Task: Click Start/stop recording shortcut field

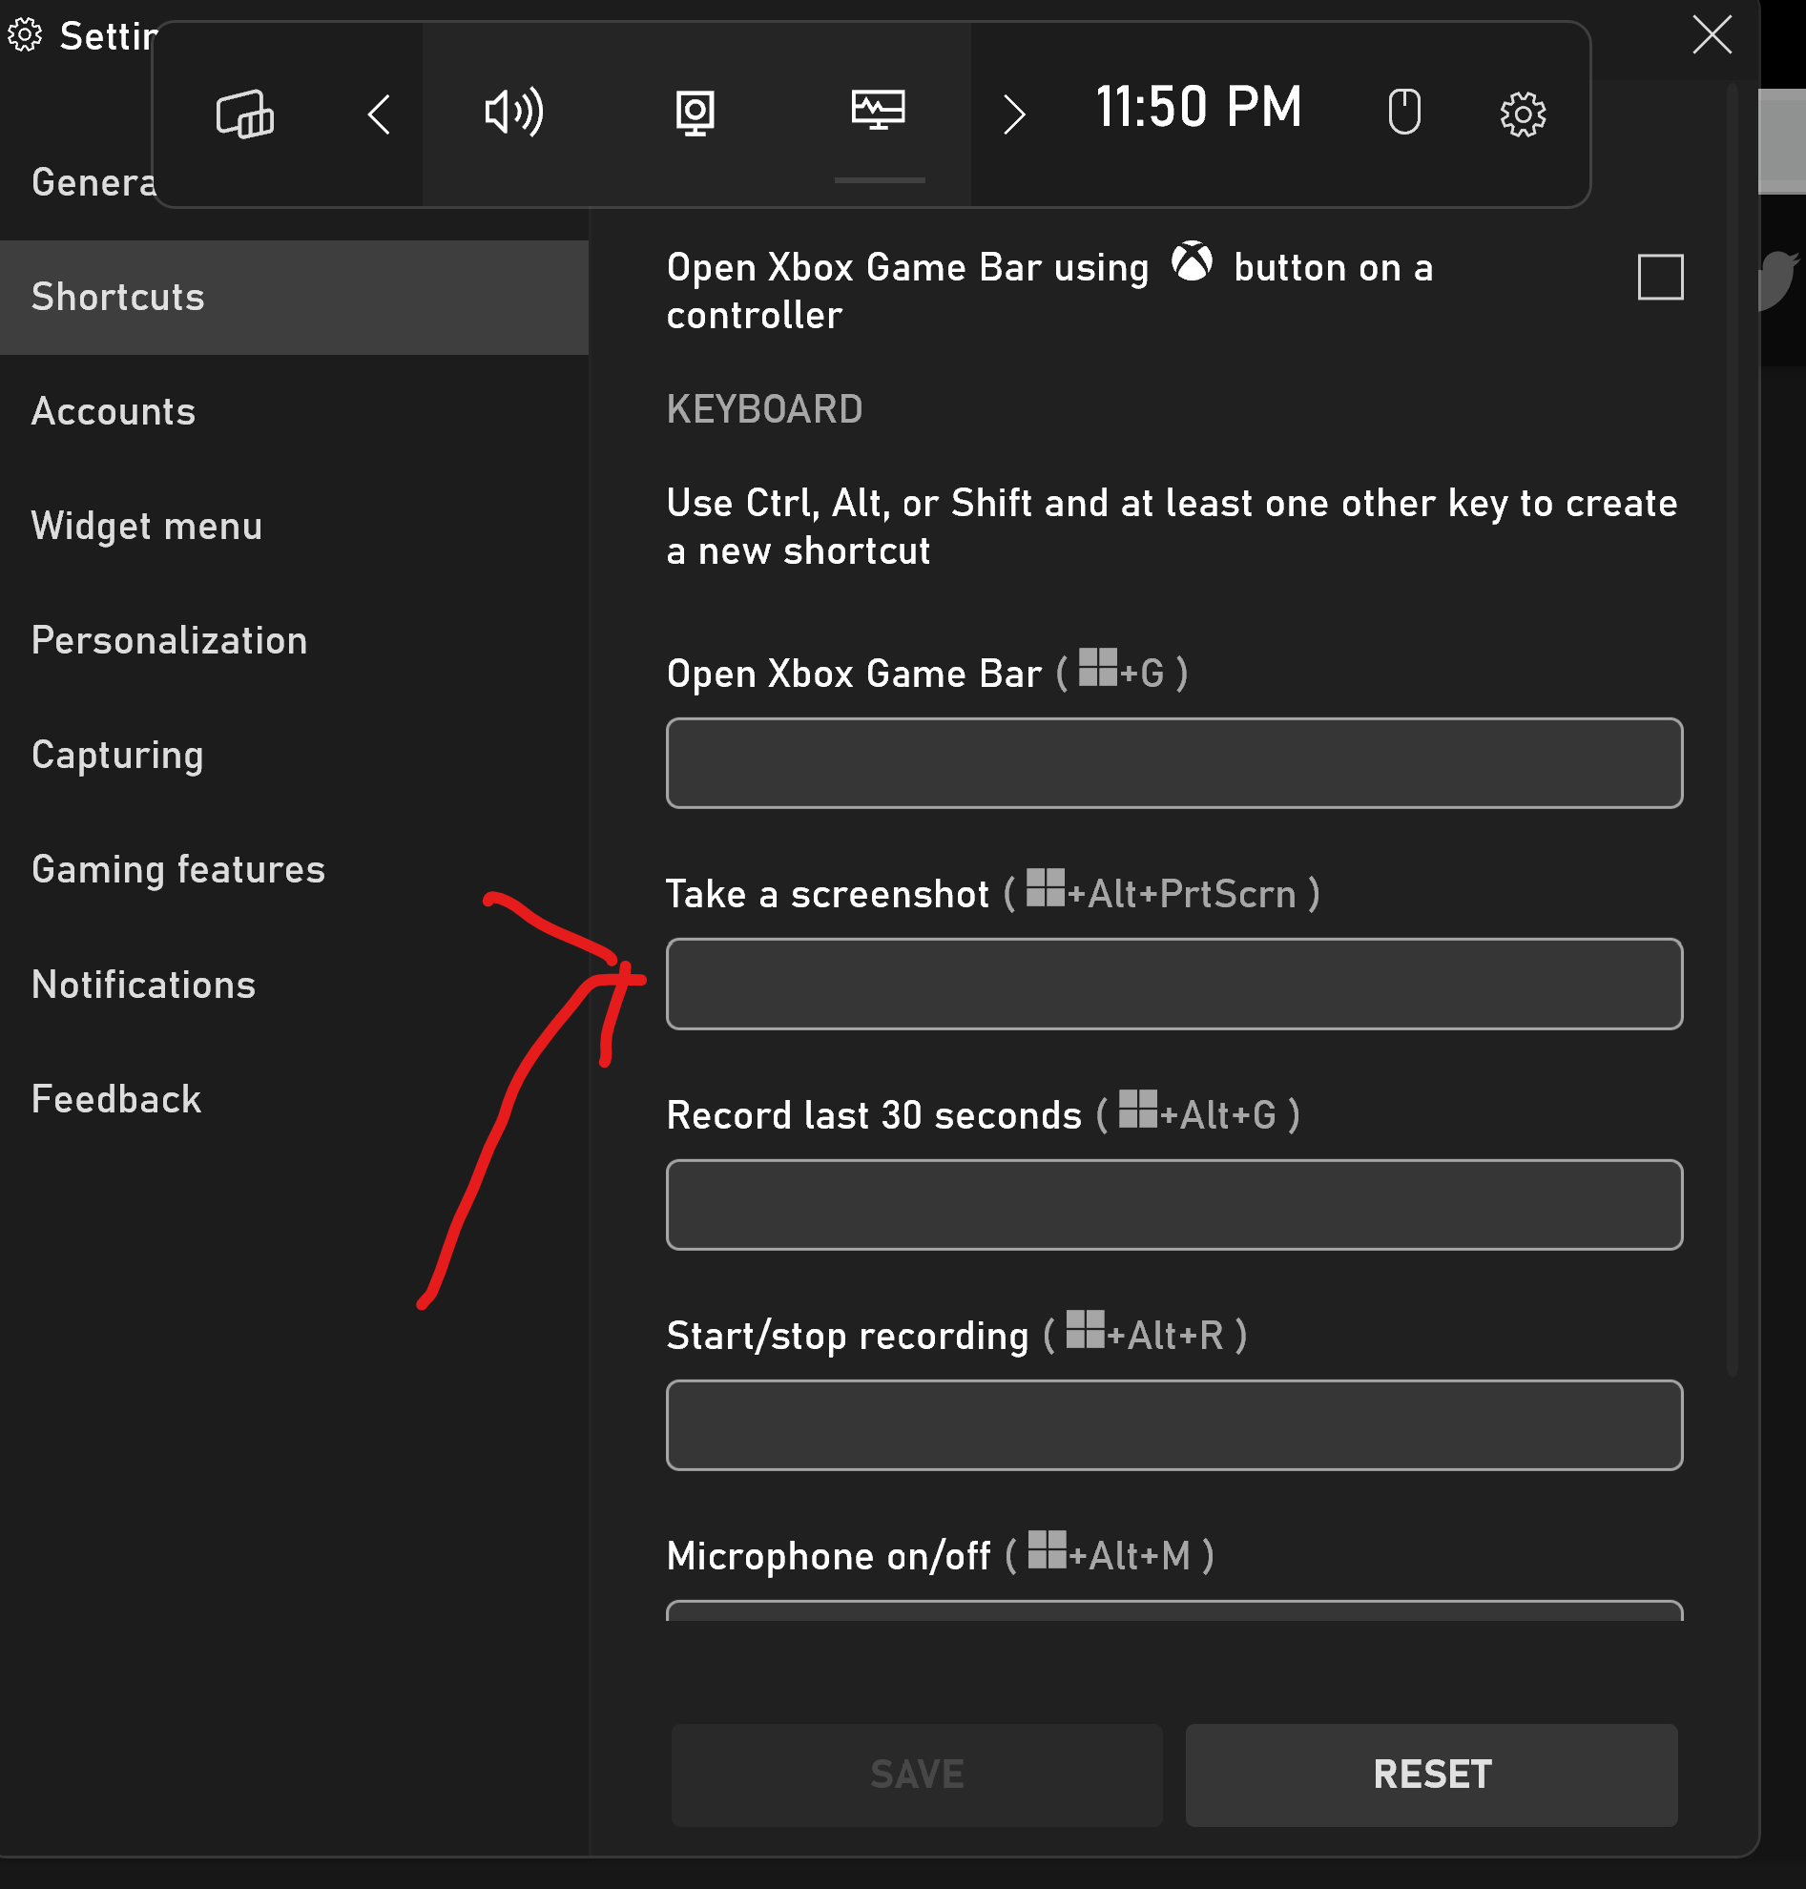Action: click(x=1173, y=1425)
